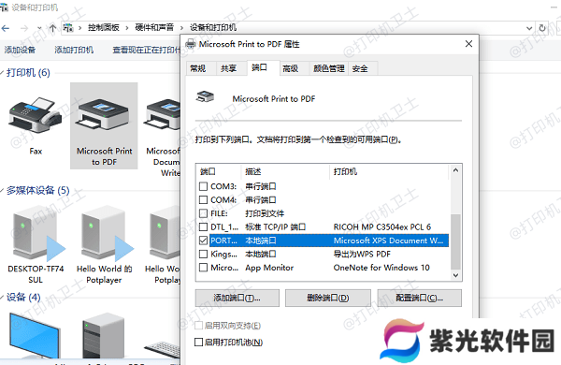Expand breadcrumb chevron after 控制面板

click(x=127, y=28)
